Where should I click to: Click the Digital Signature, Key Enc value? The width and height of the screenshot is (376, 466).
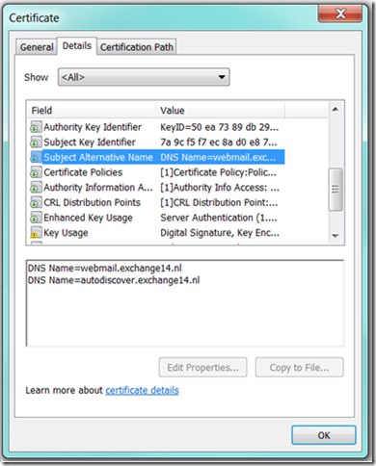(x=220, y=233)
